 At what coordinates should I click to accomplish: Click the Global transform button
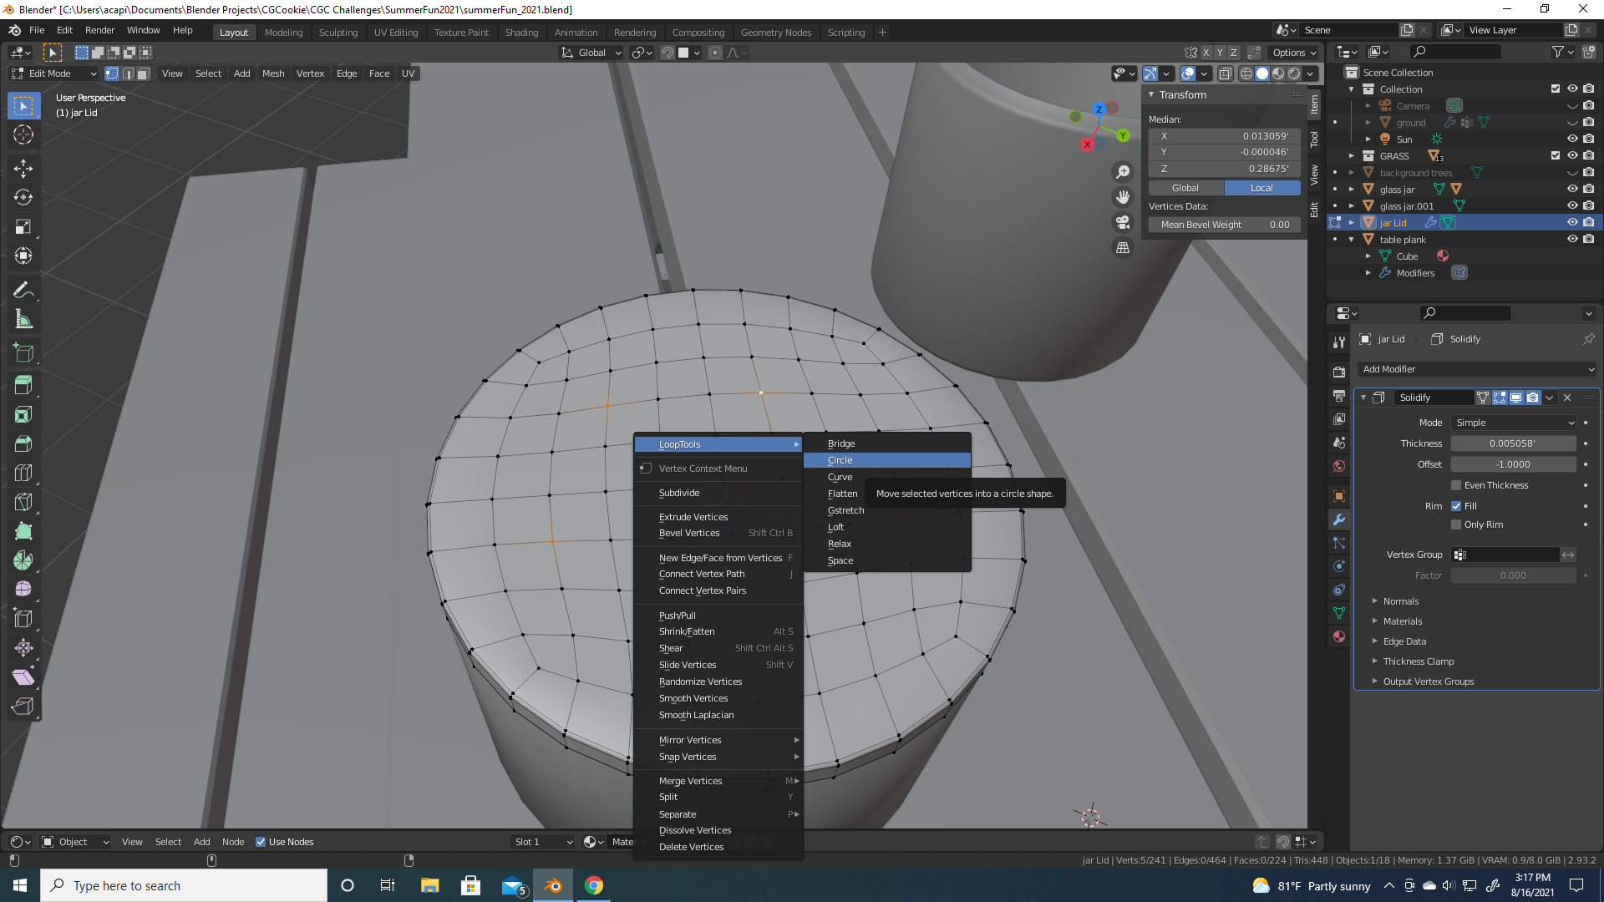point(1185,188)
